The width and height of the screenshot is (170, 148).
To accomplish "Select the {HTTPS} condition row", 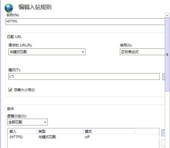I will (x=83, y=137).
